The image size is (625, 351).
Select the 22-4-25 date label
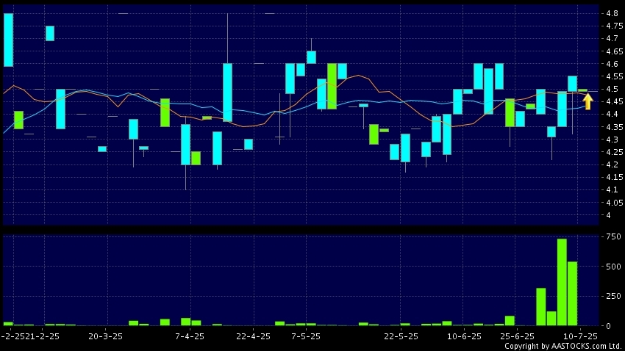pos(253,336)
